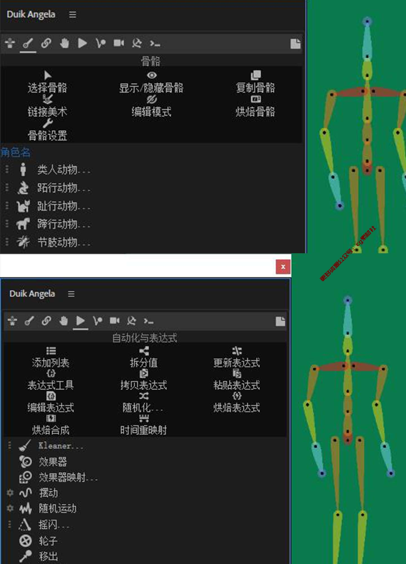Image resolution: width=406 pixels, height=564 pixels.
Task: Open options dots beside 类人动物
Action: pos(7,169)
